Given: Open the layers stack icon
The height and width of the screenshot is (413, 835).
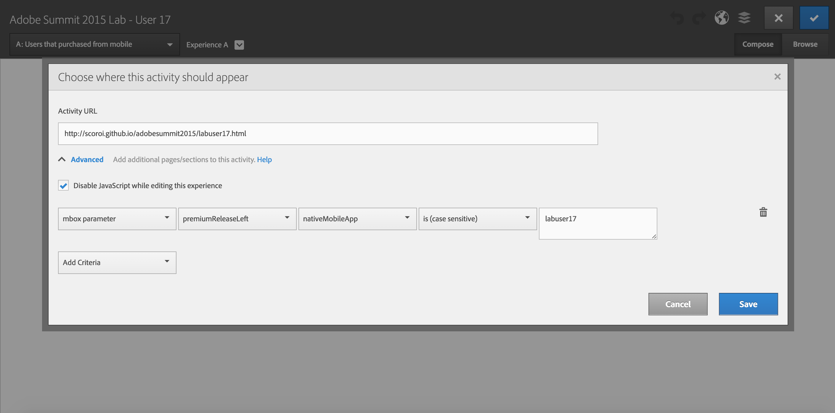Looking at the screenshot, I should coord(744,18).
